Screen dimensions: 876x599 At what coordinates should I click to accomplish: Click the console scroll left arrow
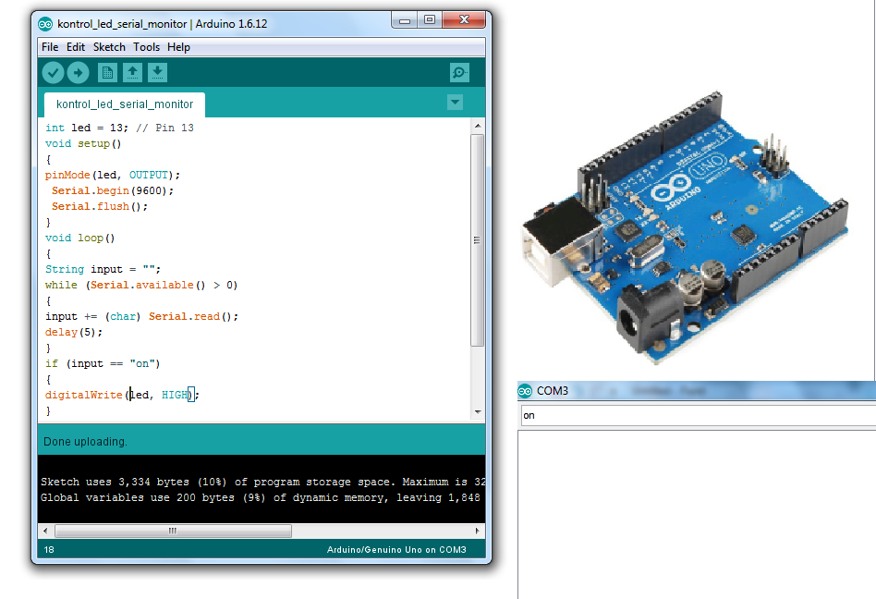pos(45,531)
